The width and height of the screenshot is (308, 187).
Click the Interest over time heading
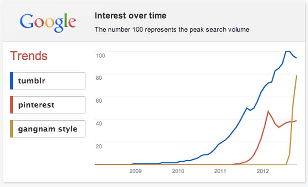coord(130,16)
